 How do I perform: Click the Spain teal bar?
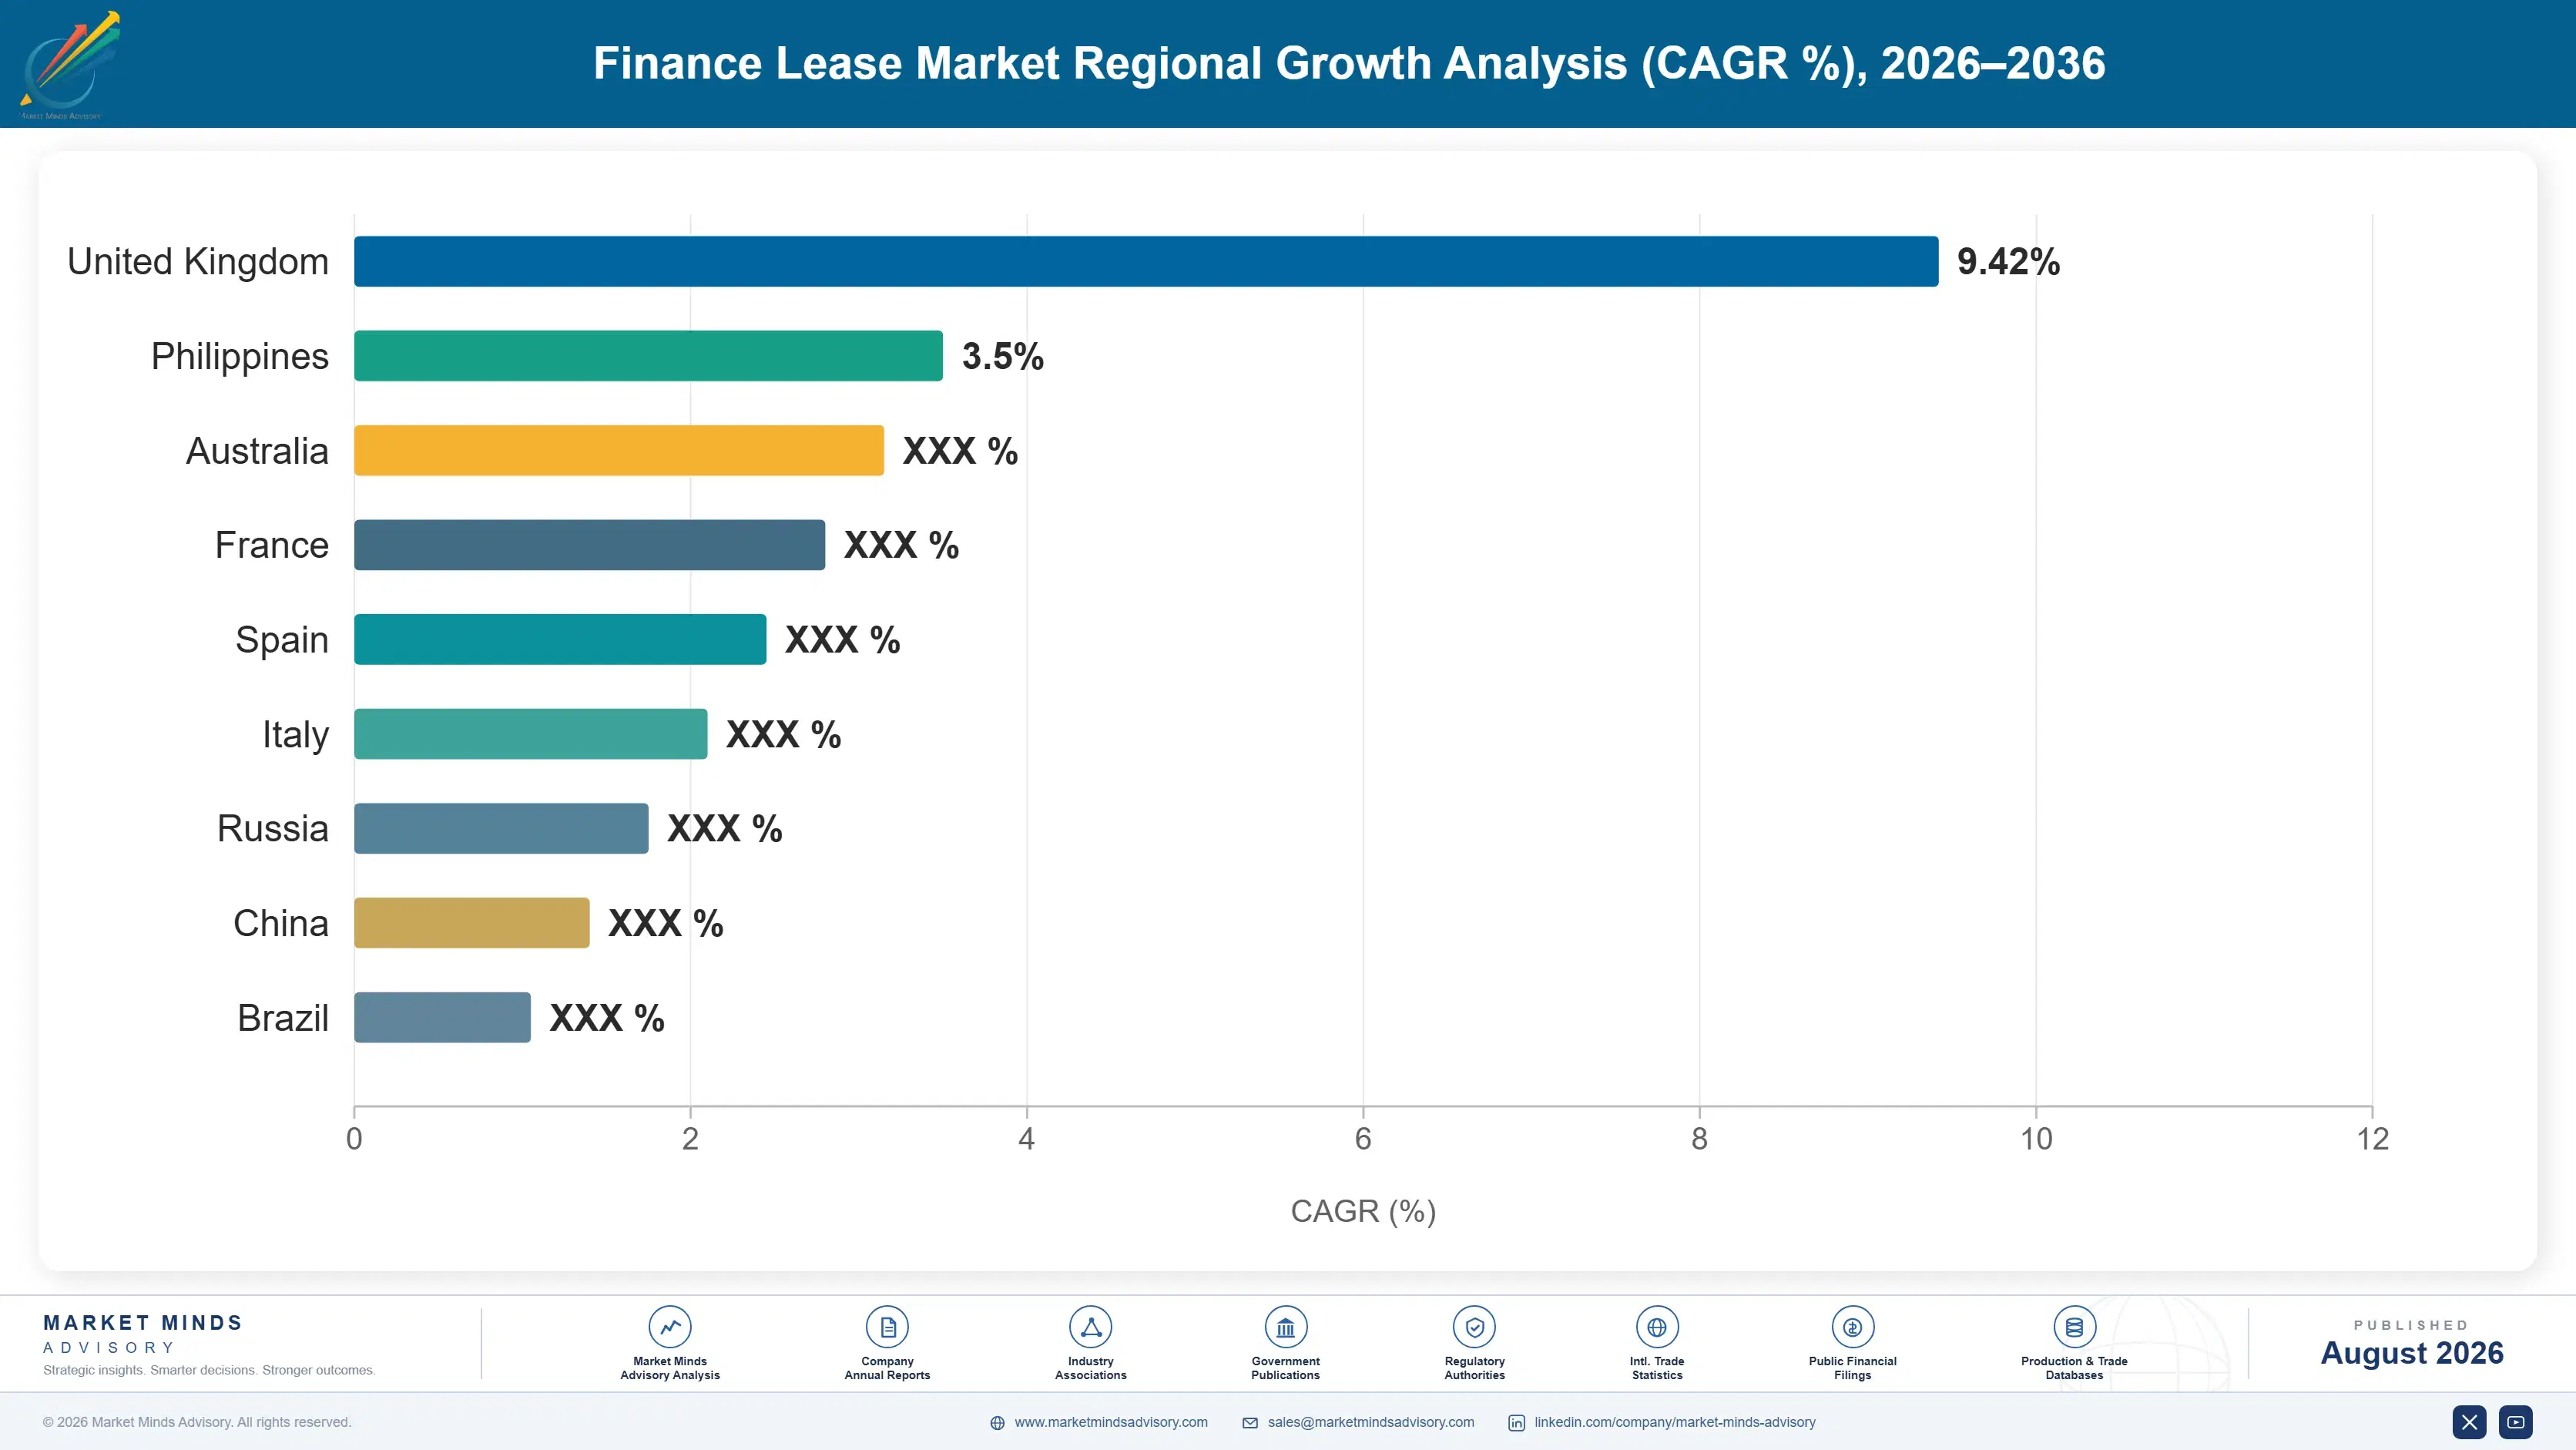click(560, 639)
